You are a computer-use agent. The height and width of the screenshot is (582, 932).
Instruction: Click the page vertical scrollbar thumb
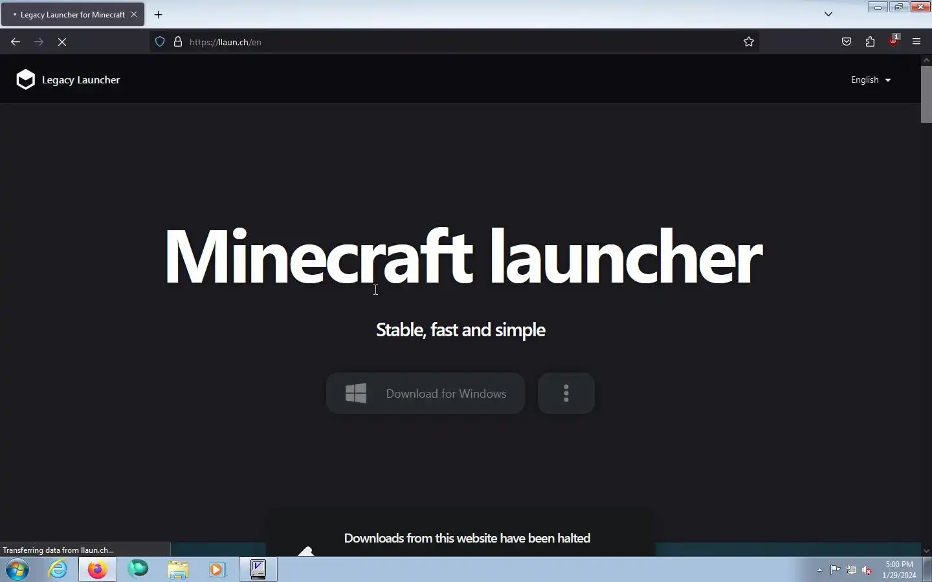[x=926, y=94]
